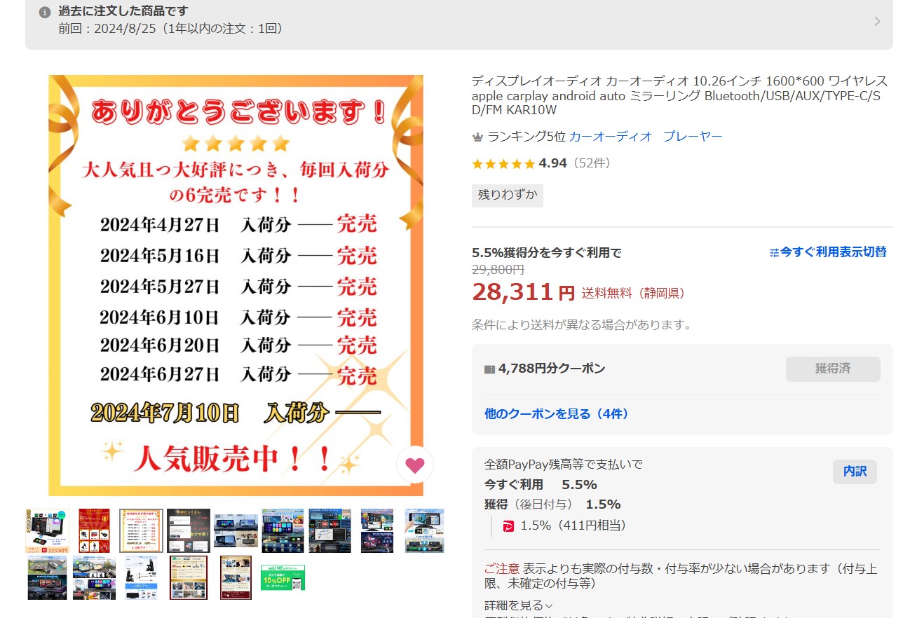The image size is (917, 618).
Task: Click the info icon in the past-order banner
Action: 45,12
